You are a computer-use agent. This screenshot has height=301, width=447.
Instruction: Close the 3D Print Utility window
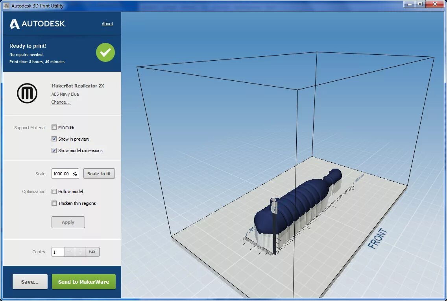pyautogui.click(x=435, y=4)
